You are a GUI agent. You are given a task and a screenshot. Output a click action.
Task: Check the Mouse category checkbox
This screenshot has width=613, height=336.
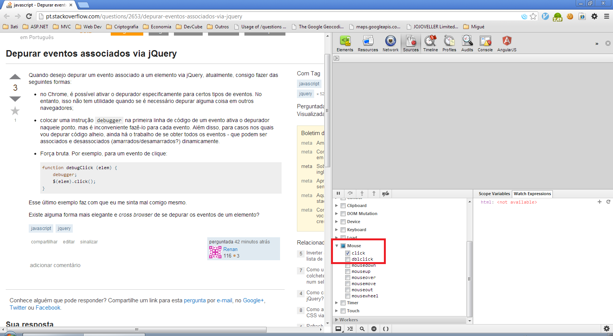tap(343, 246)
